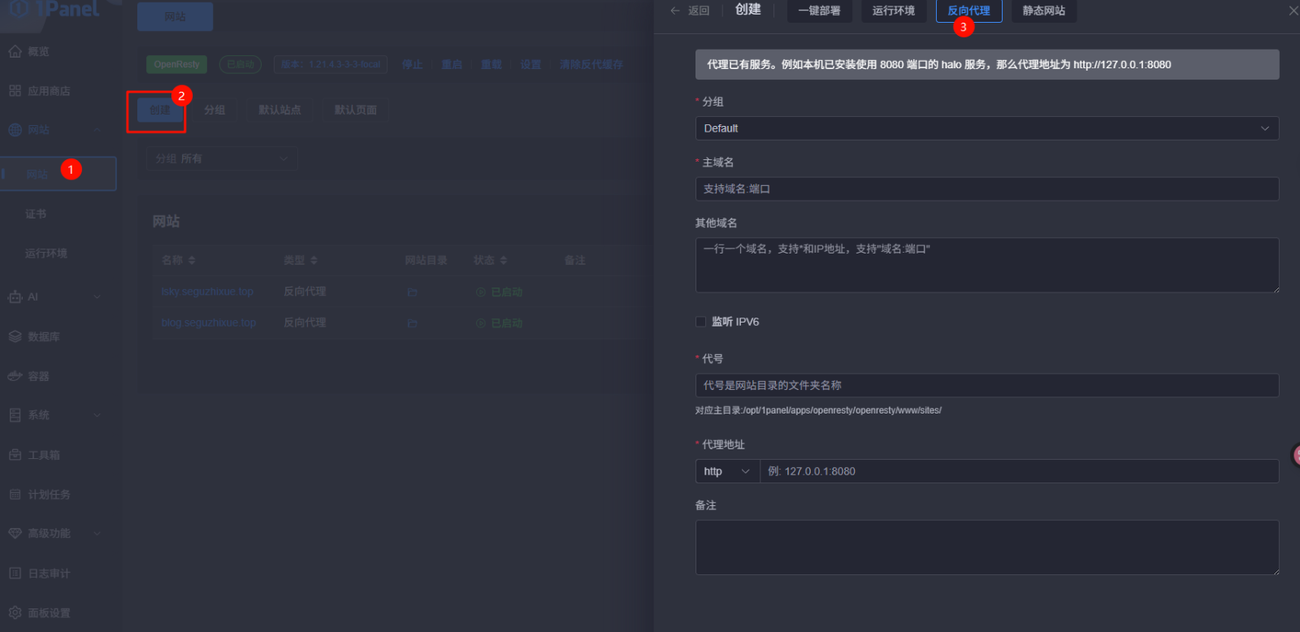Expand the 系统 sidebar menu chevron
Screen dimensions: 1300x632
(x=97, y=415)
